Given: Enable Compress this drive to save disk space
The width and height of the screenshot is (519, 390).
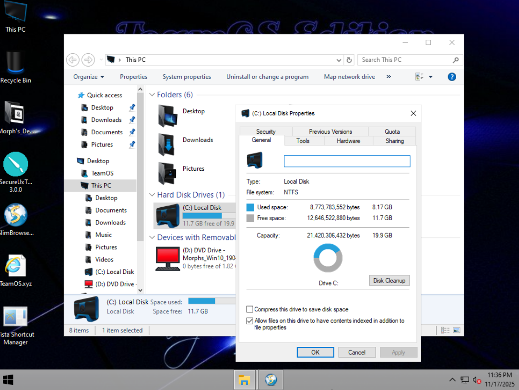Looking at the screenshot, I should 250,309.
